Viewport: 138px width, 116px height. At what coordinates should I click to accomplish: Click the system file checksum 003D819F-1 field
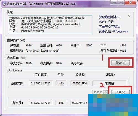(80, 83)
